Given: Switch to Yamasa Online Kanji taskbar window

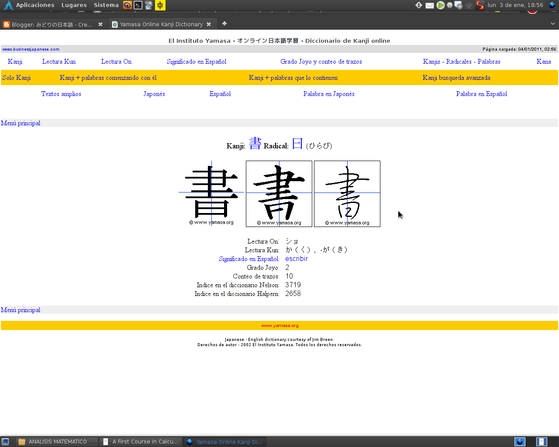Looking at the screenshot, I should (x=224, y=442).
